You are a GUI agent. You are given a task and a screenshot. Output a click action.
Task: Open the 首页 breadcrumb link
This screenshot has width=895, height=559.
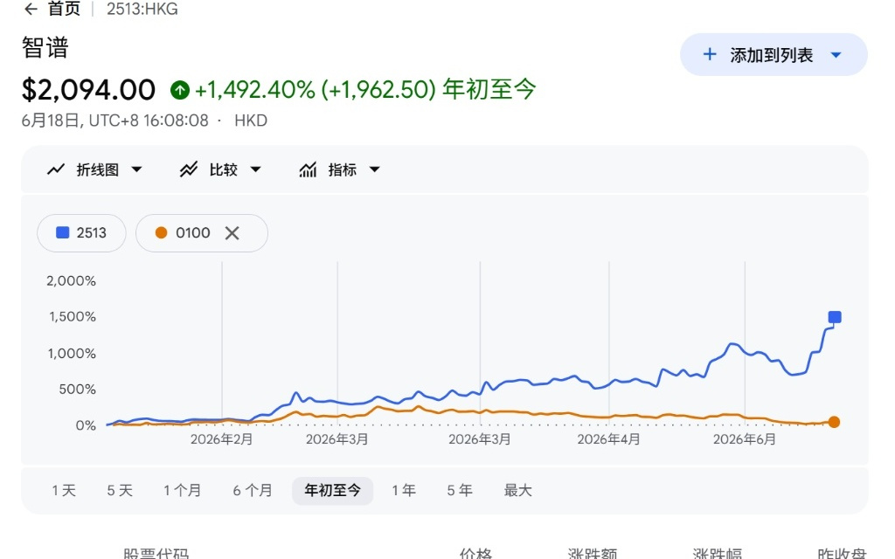coord(64,9)
